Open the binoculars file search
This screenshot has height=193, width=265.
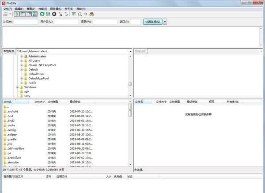tap(91, 14)
